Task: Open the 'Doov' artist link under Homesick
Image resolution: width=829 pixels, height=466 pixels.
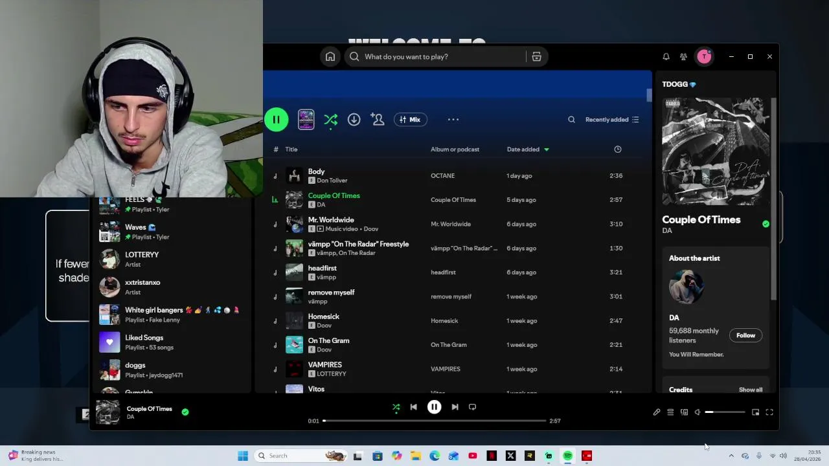Action: pos(324,326)
